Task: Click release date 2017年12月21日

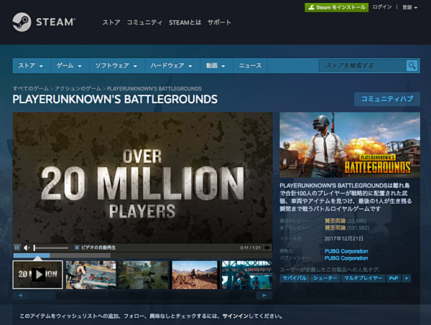Action: click(344, 238)
